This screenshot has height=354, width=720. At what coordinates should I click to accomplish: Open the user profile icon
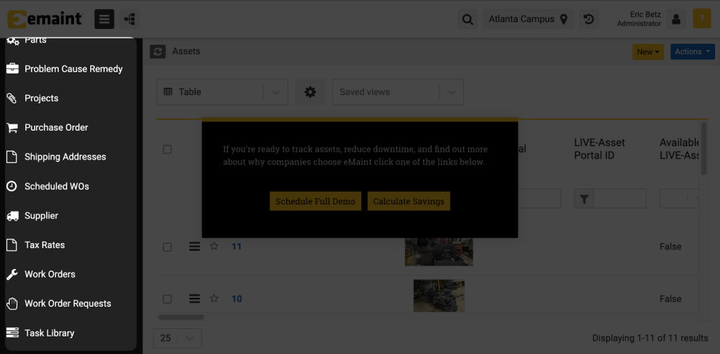tap(676, 20)
